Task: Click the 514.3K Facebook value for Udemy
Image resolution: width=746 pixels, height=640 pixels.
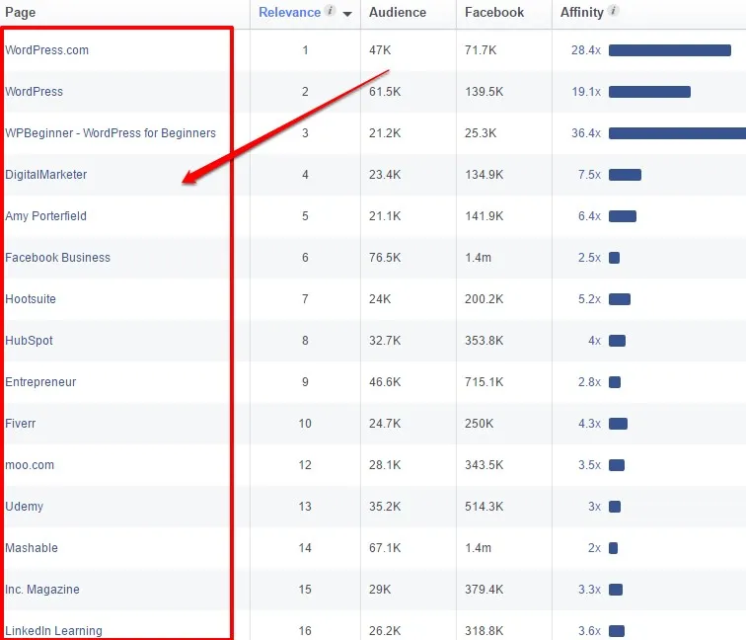Action: tap(484, 507)
